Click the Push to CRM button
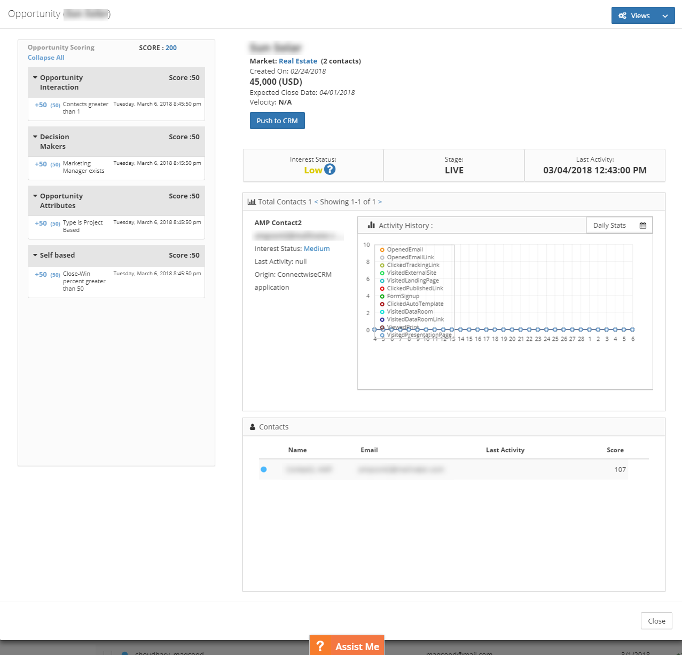The height and width of the screenshot is (655, 682). pos(277,121)
